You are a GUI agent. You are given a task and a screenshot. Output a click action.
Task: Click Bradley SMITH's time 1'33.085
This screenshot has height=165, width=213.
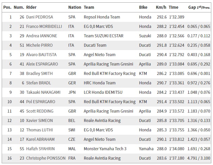click(x=177, y=74)
